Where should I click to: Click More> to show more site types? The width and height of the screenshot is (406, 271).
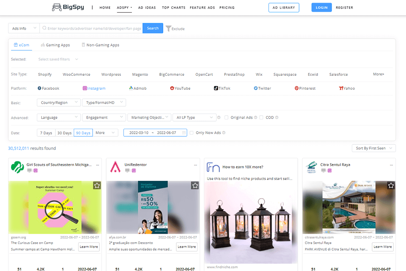[x=379, y=74]
